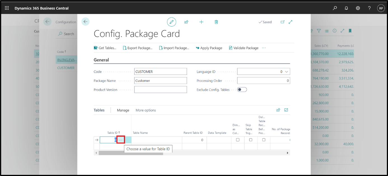Click the Processing Order field
The image size is (388, 176).
(x=263, y=80)
